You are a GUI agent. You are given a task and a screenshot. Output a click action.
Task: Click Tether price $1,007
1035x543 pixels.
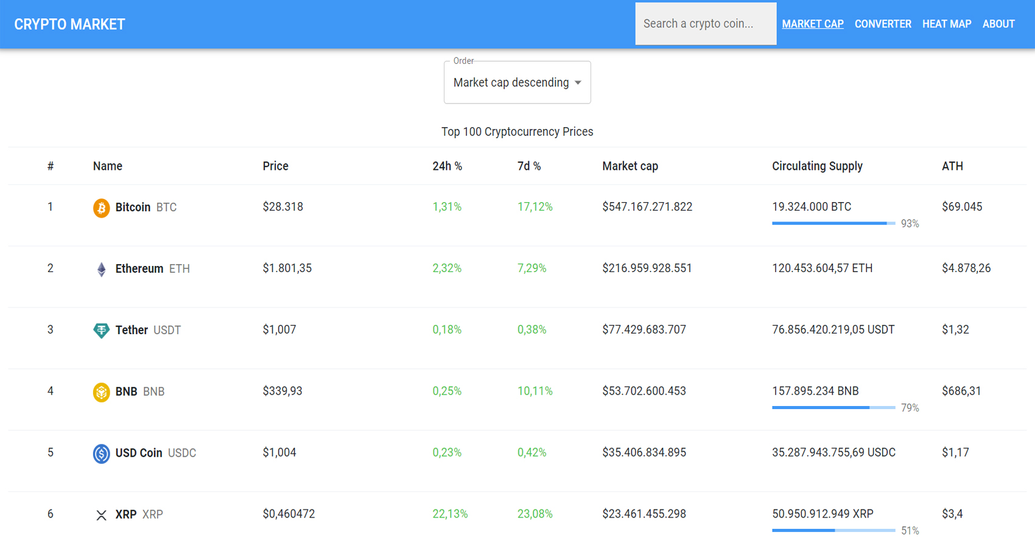279,330
